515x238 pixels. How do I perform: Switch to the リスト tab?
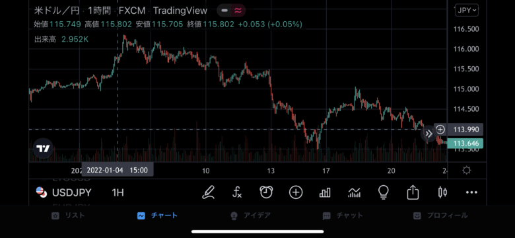coord(69,216)
